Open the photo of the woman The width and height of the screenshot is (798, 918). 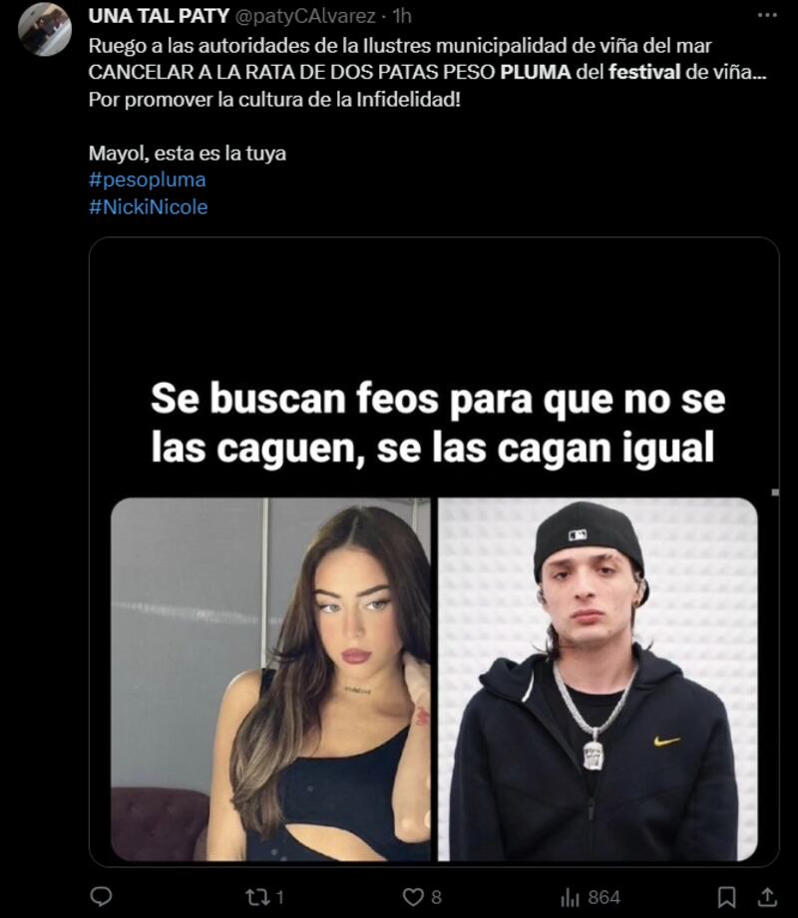click(x=270, y=679)
